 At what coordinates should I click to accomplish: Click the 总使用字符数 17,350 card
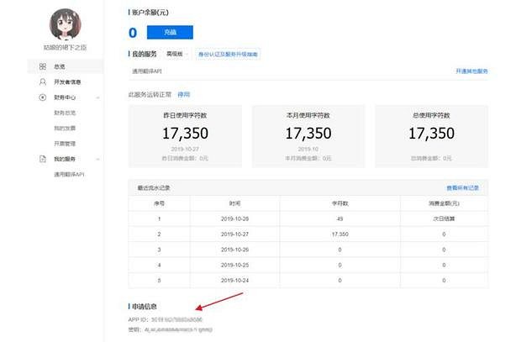431,136
